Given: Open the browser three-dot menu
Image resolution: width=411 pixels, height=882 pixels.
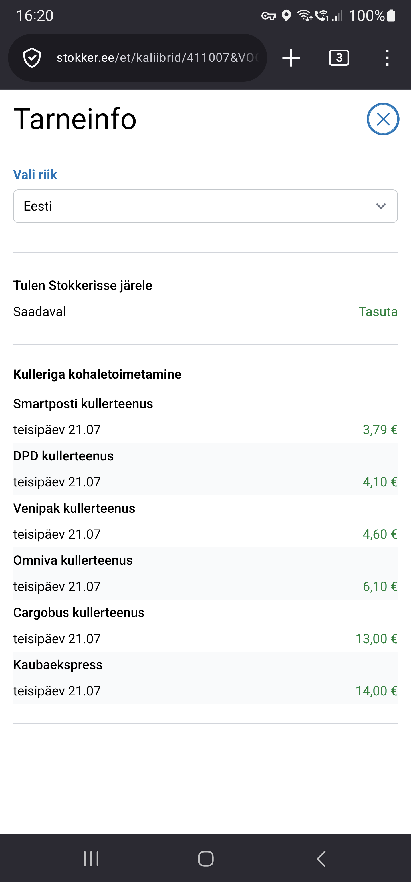Looking at the screenshot, I should point(387,57).
